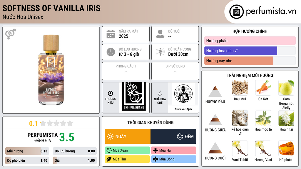
Task: Click the perfumista.vn bottle logo icon
Action: pos(236,12)
